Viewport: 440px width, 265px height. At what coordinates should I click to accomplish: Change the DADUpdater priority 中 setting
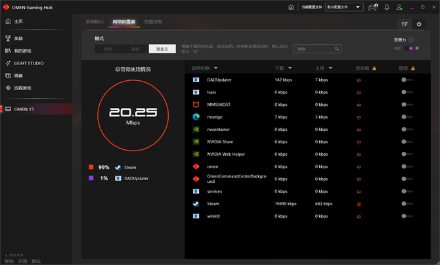pyautogui.click(x=359, y=80)
